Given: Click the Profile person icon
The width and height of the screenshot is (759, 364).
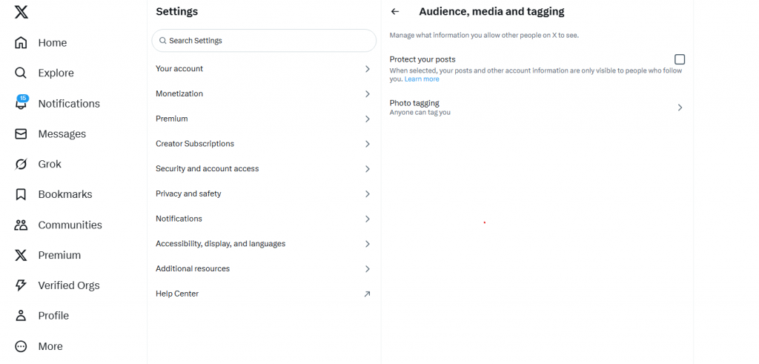Looking at the screenshot, I should tap(21, 316).
